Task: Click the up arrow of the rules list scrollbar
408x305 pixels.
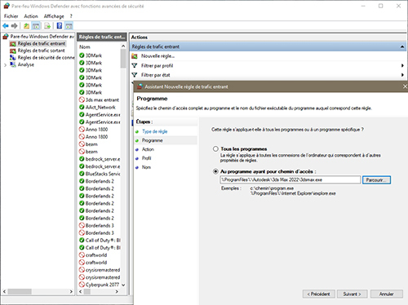Action: pyautogui.click(x=123, y=46)
